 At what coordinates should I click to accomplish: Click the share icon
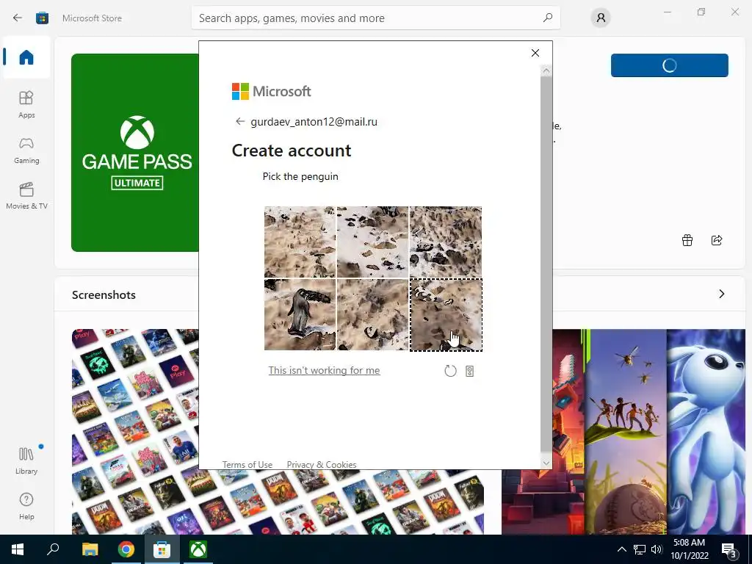(717, 240)
